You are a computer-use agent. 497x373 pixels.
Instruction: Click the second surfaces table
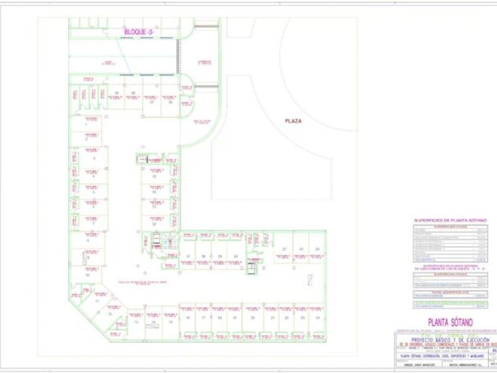coord(450,279)
